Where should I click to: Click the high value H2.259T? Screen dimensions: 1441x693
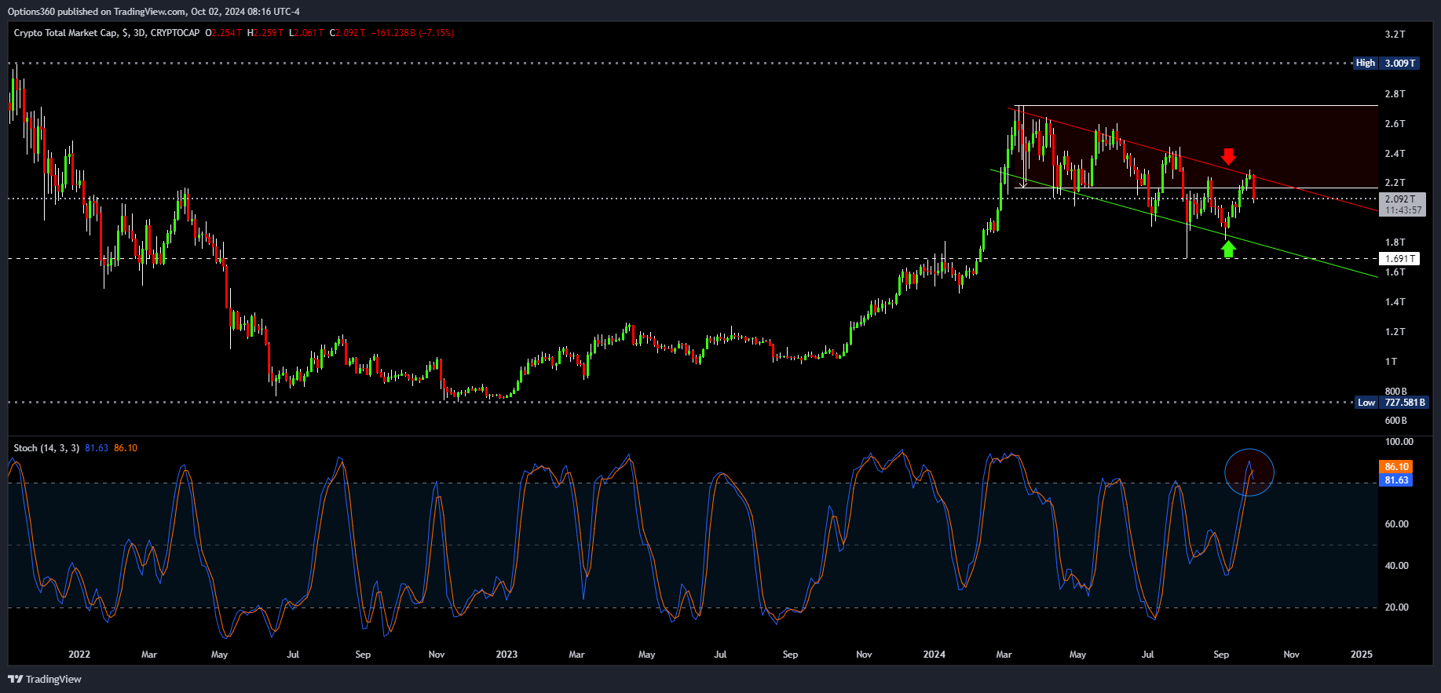(x=265, y=33)
